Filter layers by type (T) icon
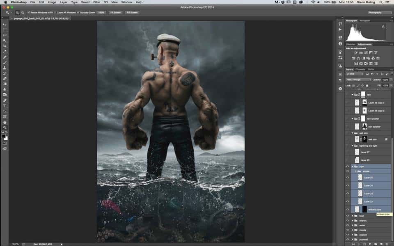Viewport: 394px width, 246px height. (x=376, y=74)
